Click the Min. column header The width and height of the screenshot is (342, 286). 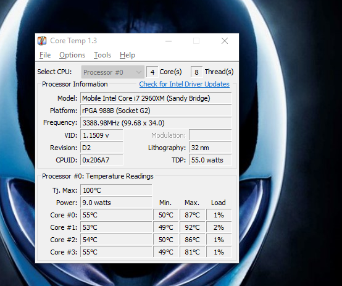(x=165, y=203)
